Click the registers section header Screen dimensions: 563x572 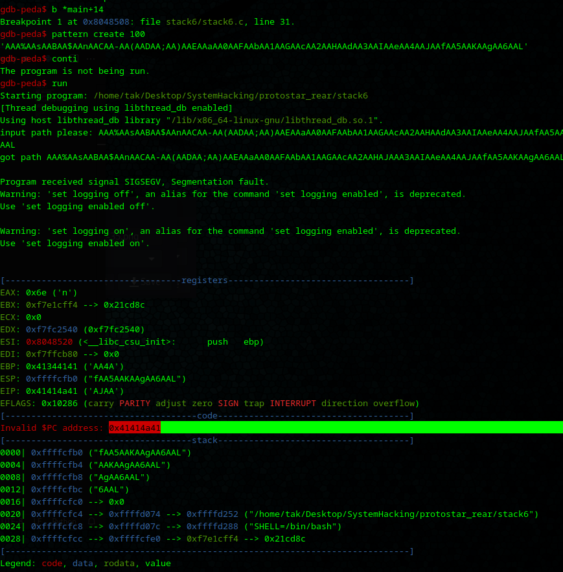click(x=207, y=280)
